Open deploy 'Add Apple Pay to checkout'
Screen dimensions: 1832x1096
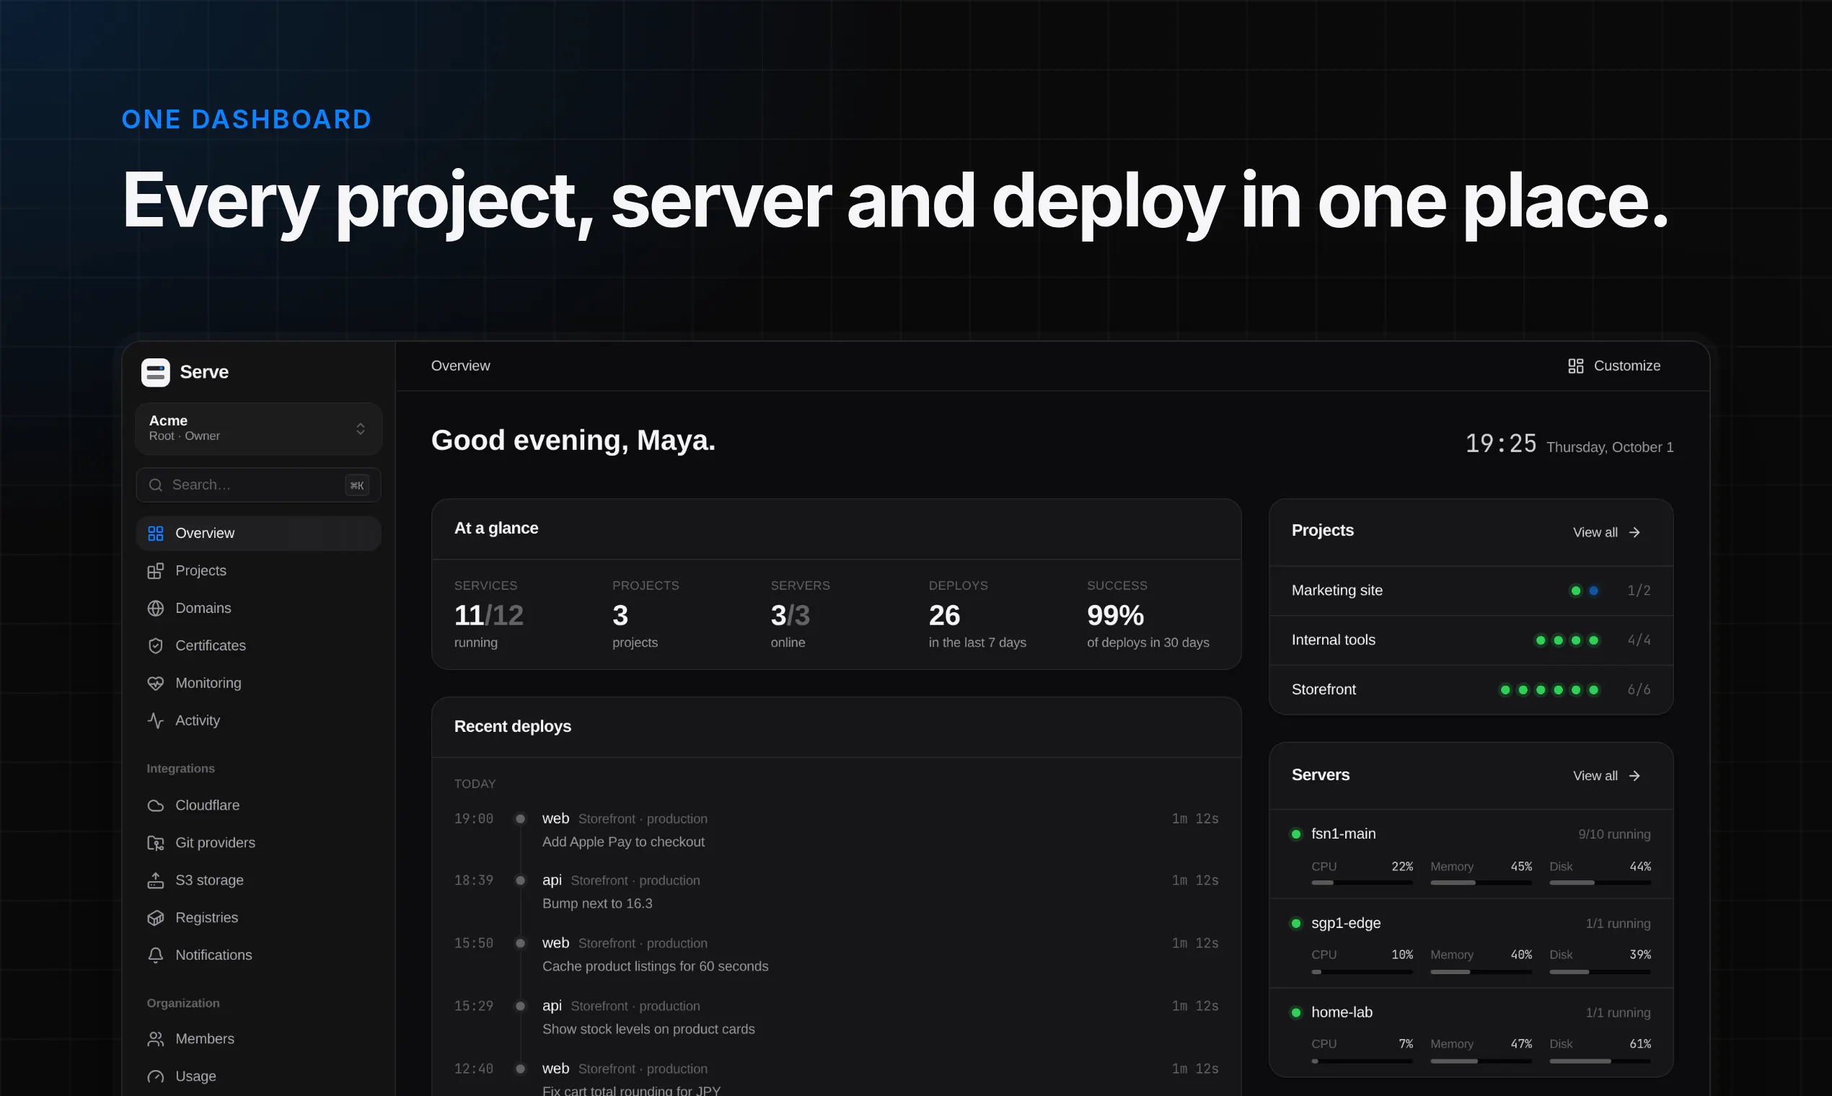click(x=836, y=830)
